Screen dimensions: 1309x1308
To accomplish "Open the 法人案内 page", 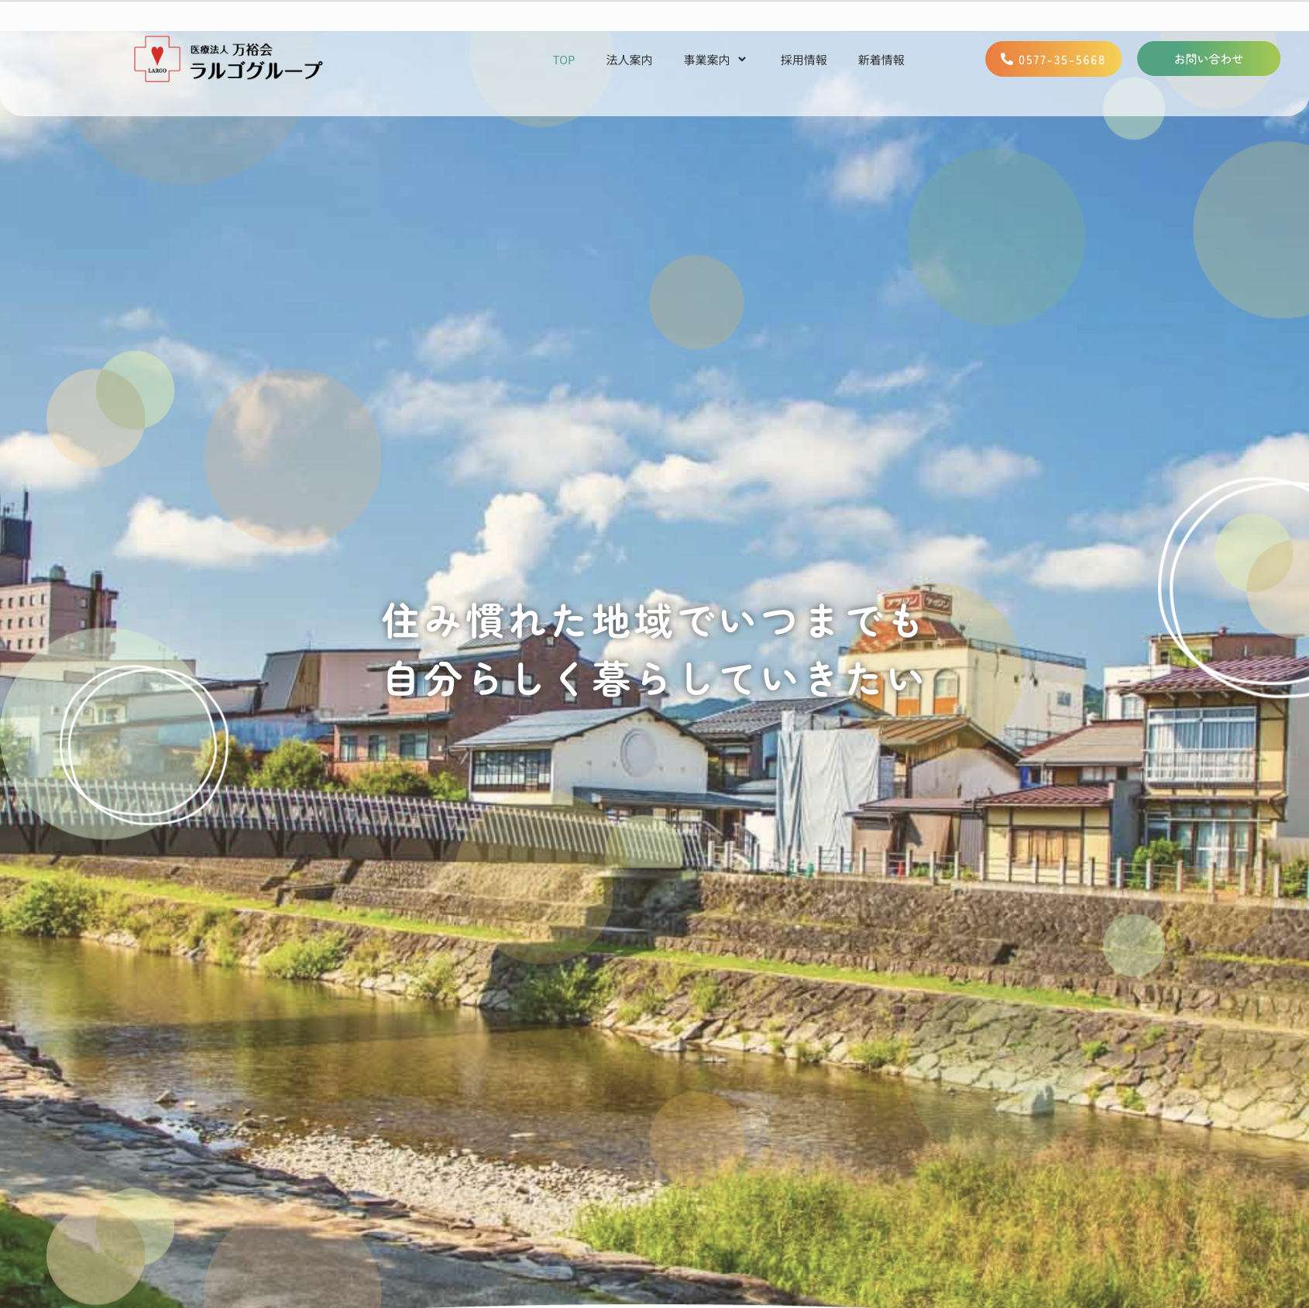I will 629,60.
